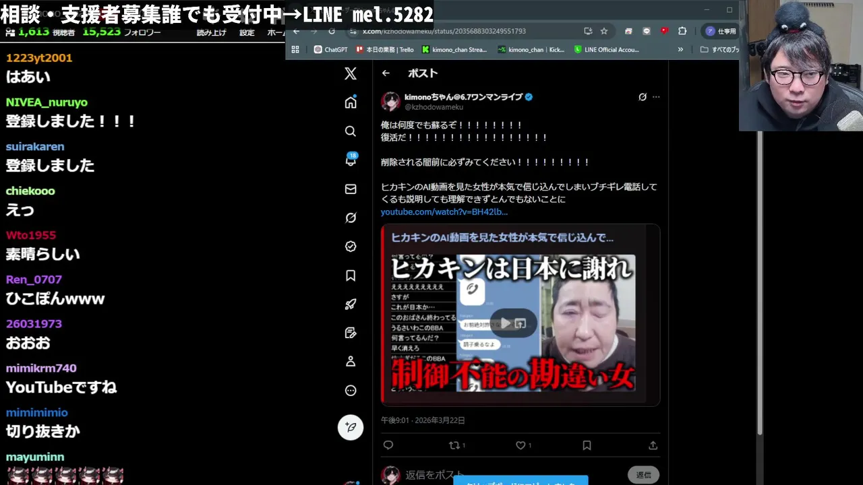Click chat message YouTubeですね

click(61, 387)
